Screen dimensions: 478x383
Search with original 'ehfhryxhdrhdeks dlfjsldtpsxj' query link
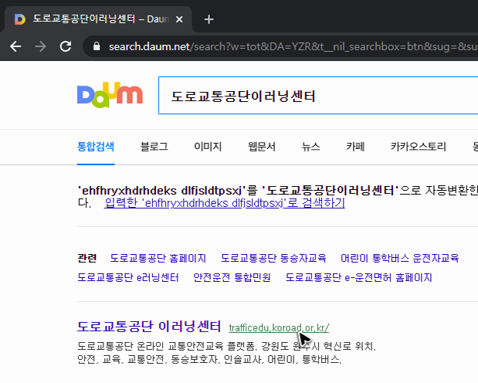[x=225, y=203]
